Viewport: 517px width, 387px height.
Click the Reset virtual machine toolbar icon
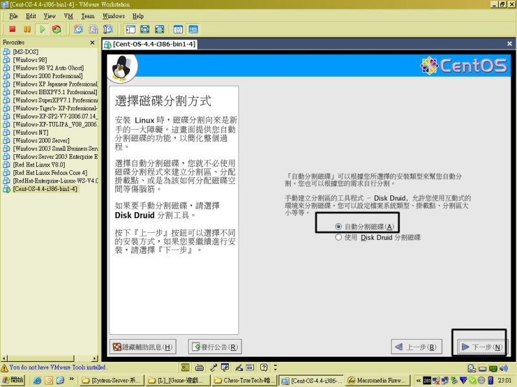57,29
